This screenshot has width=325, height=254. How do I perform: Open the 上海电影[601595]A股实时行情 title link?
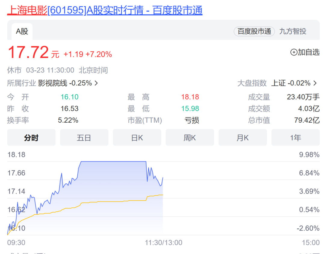point(105,10)
